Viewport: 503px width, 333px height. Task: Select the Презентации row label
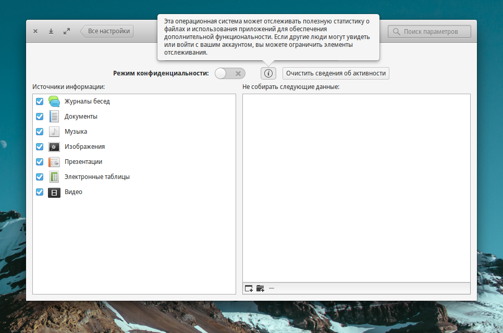83,162
